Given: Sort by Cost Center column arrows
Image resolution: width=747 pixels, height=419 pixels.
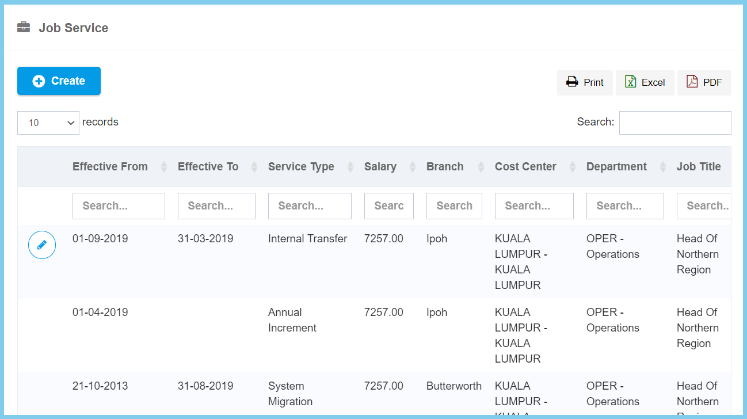Looking at the screenshot, I should (573, 167).
